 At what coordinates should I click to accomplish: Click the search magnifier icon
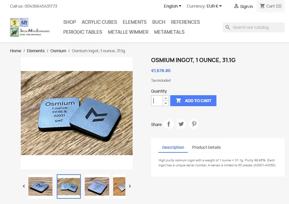[228, 27]
